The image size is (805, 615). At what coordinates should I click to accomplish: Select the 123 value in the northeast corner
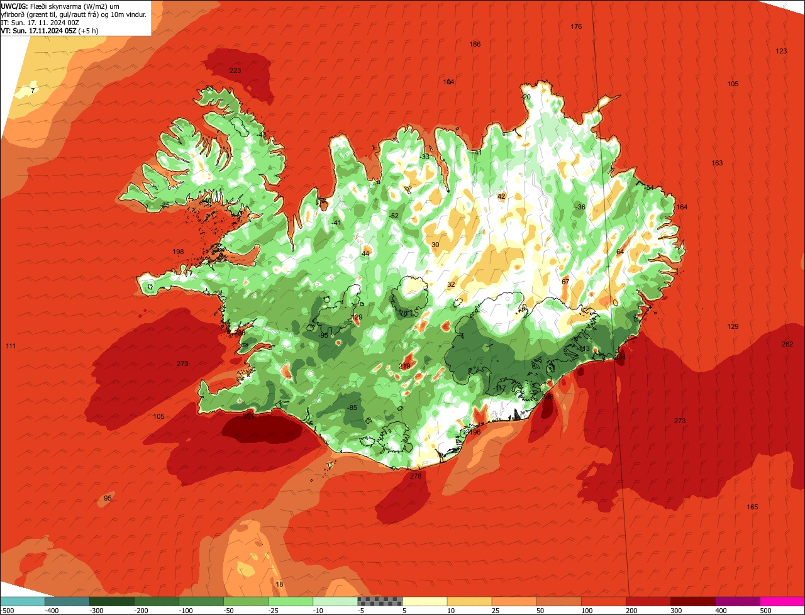(x=781, y=51)
